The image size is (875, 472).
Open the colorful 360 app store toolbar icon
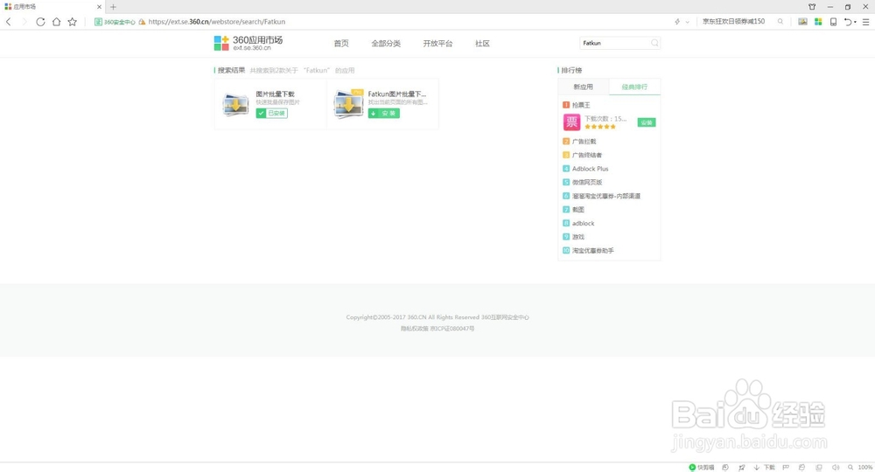[x=818, y=22]
